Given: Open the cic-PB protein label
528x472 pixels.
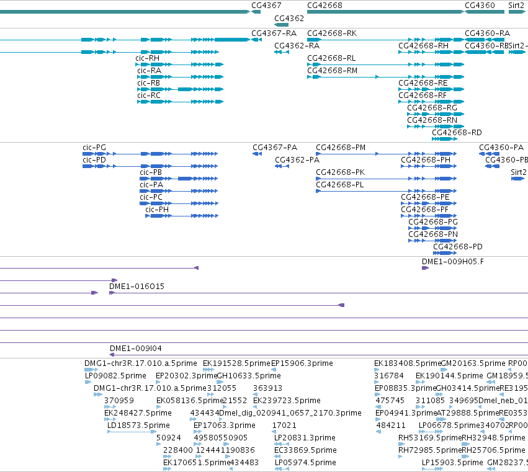Looking at the screenshot, I should (x=151, y=172).
